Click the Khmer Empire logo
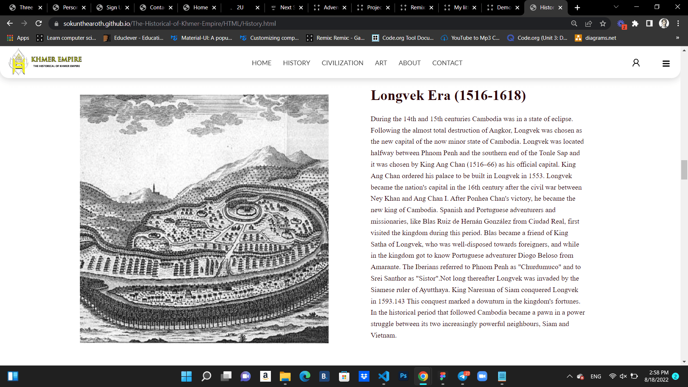 coord(46,62)
